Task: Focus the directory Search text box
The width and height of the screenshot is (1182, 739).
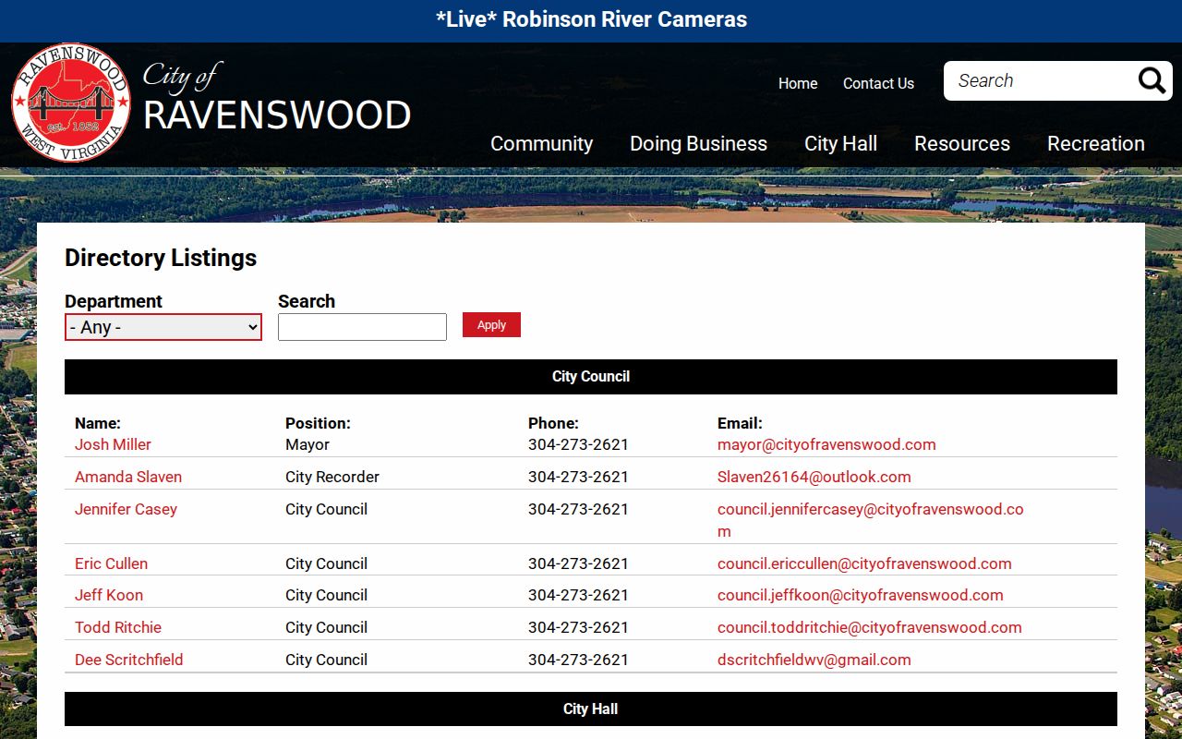Action: point(362,327)
